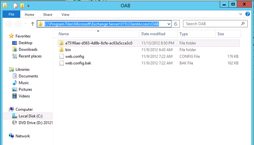Open the recent locations dropdown arrow
The height and width of the screenshot is (145, 254).
pyautogui.click(x=25, y=24)
